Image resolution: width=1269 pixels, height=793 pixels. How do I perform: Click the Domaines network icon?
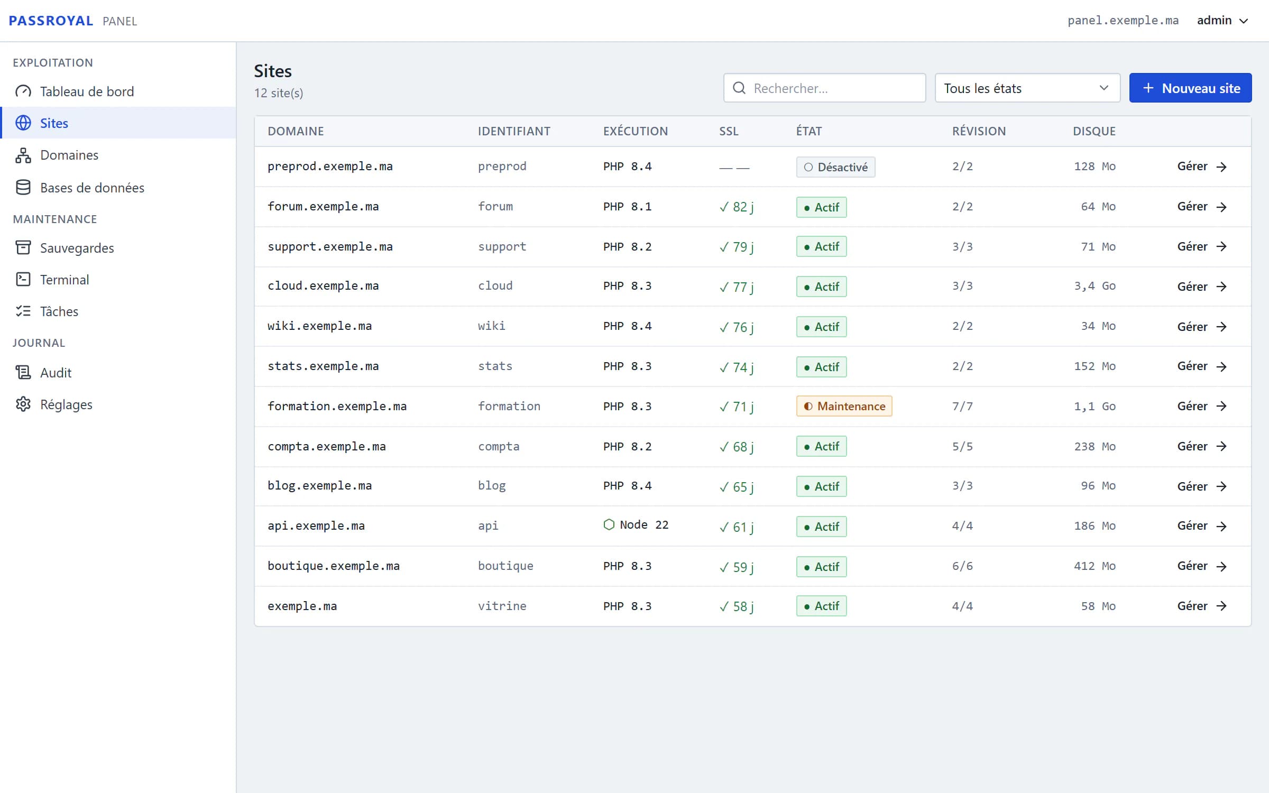[x=23, y=155]
